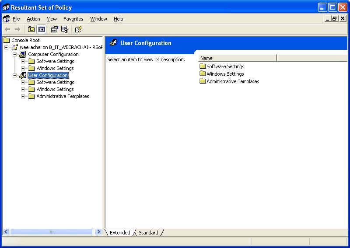
Task: Click the Name column header
Action: [237, 58]
